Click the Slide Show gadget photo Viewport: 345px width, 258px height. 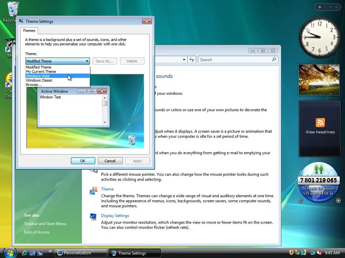click(x=319, y=80)
